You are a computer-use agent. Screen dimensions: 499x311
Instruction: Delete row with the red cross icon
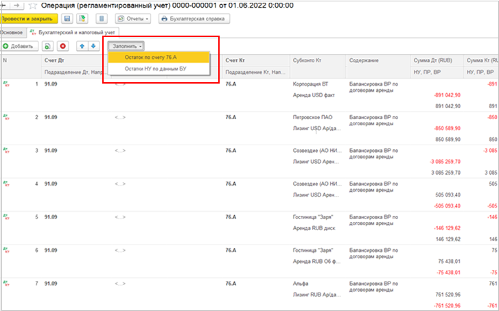pyautogui.click(x=63, y=47)
